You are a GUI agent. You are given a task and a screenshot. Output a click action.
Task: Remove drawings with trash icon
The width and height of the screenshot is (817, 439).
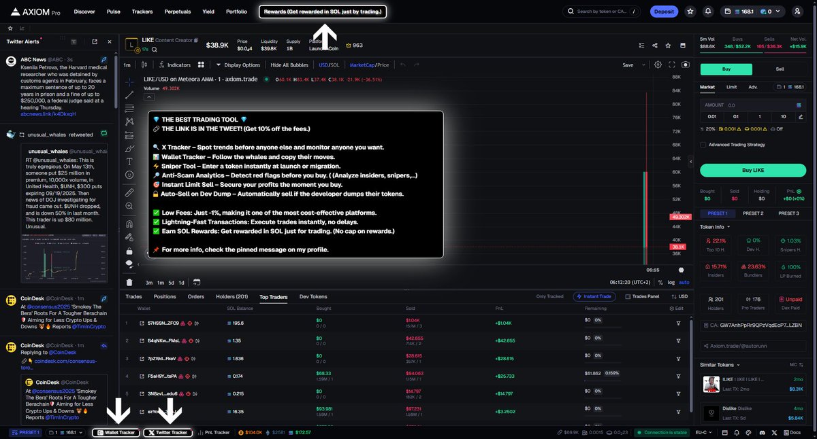[x=129, y=282]
